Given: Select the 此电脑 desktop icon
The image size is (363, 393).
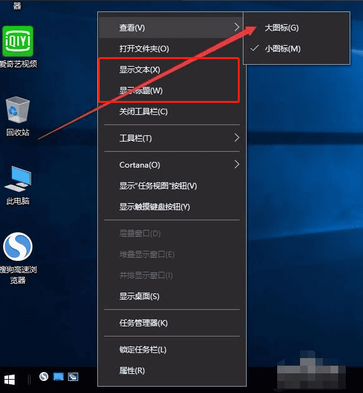Looking at the screenshot, I should click(x=18, y=179).
